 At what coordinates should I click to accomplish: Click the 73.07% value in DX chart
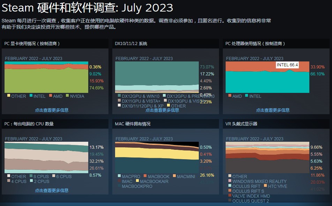pyautogui.click(x=207, y=67)
